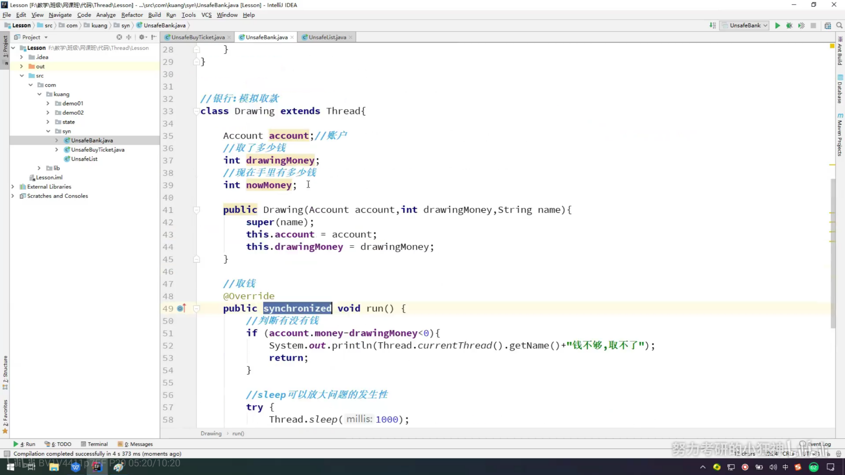The height and width of the screenshot is (475, 845).
Task: Click the inspection warning indicator
Action: click(832, 46)
